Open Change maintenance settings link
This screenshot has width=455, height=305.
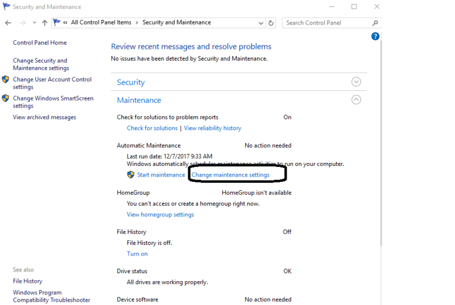pyautogui.click(x=230, y=175)
